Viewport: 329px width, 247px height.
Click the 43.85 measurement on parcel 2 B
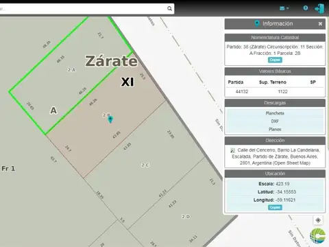[x=117, y=135]
